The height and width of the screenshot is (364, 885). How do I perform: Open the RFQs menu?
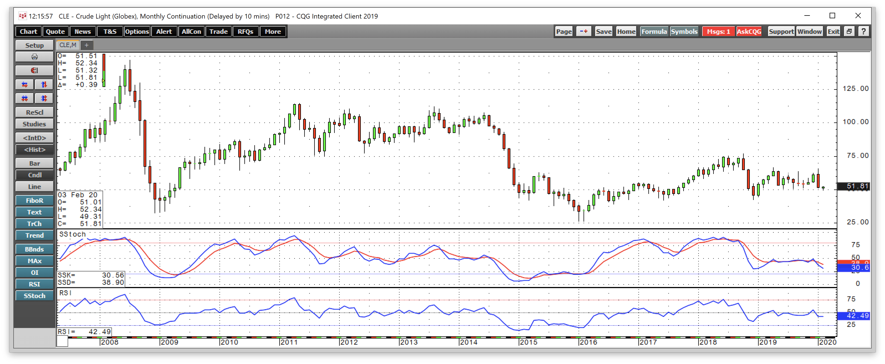245,32
